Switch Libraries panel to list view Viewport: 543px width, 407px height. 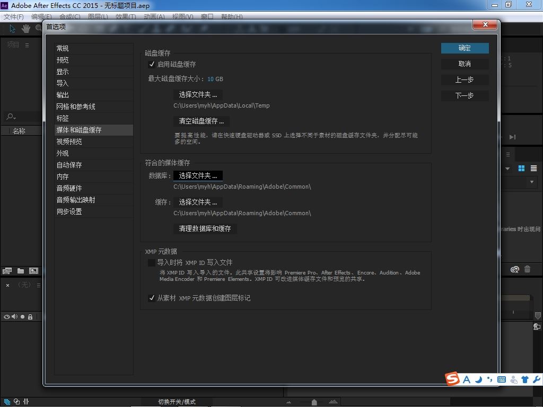tap(533, 168)
